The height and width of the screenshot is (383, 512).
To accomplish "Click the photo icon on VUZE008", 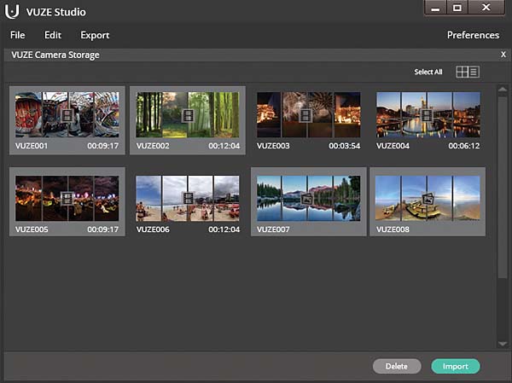I will point(428,199).
